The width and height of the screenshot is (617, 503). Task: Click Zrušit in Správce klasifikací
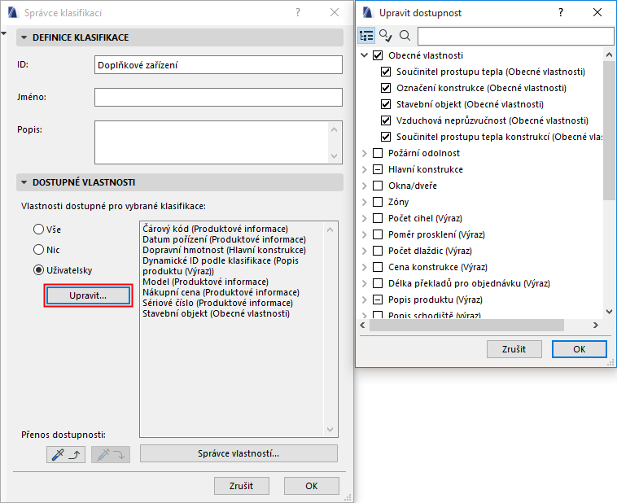point(242,486)
